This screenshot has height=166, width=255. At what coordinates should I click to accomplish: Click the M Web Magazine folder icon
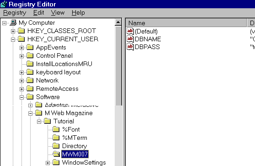tap(38, 113)
